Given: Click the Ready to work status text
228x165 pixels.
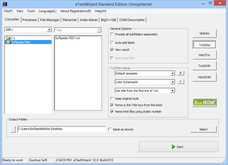Looking at the screenshot, I should [13, 160].
